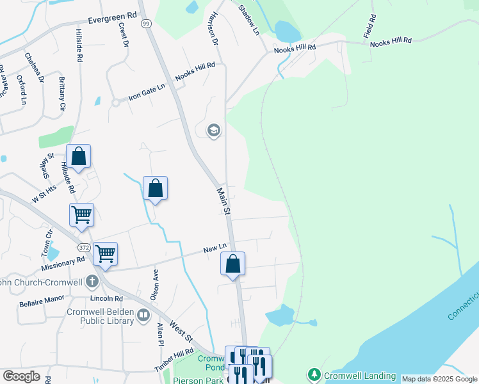
Task: Select the green Cromwell Landing park icon
Action: [314, 374]
